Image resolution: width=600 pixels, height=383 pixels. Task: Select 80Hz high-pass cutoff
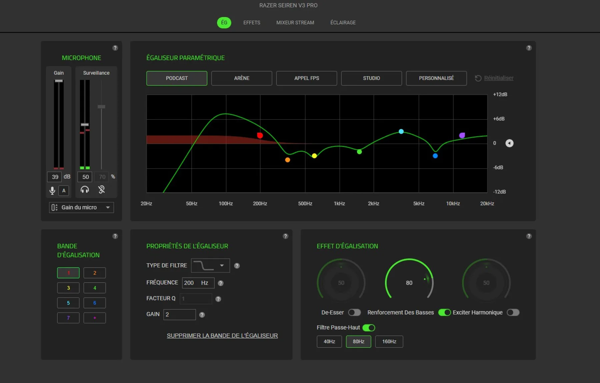(359, 342)
